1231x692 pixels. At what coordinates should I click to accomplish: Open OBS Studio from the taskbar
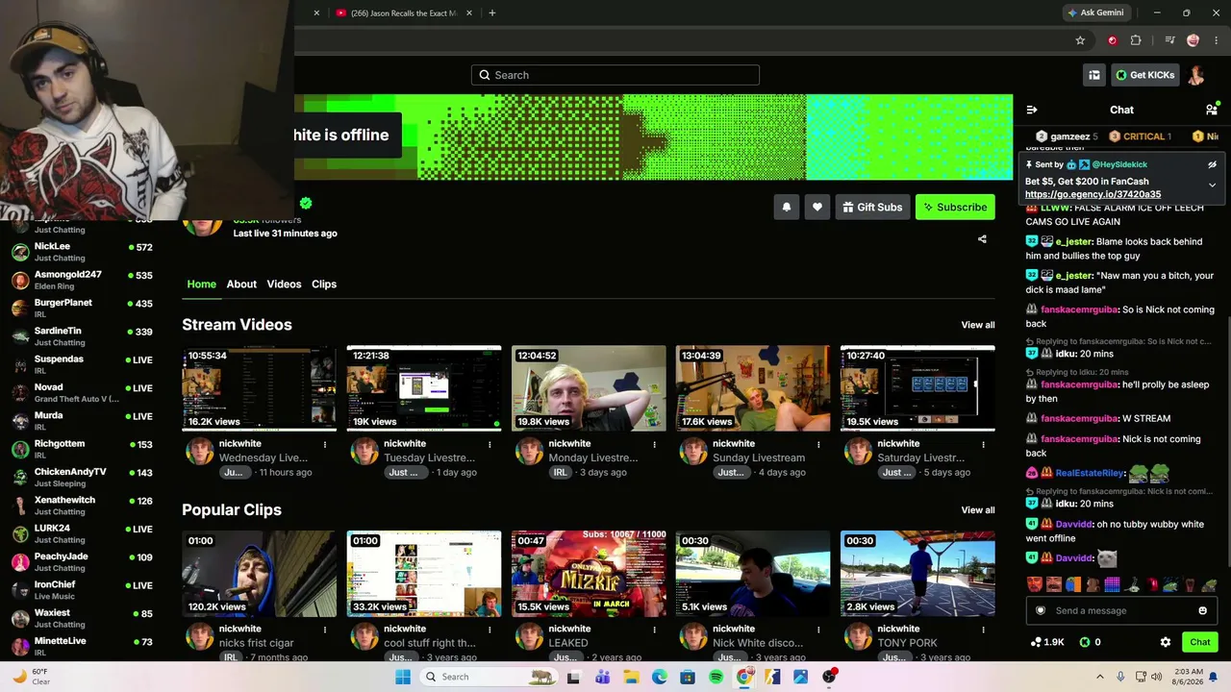[829, 677]
